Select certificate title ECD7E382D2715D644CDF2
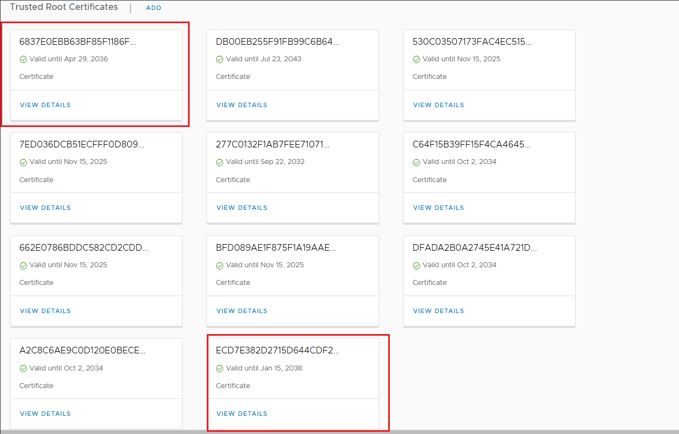 tap(278, 351)
